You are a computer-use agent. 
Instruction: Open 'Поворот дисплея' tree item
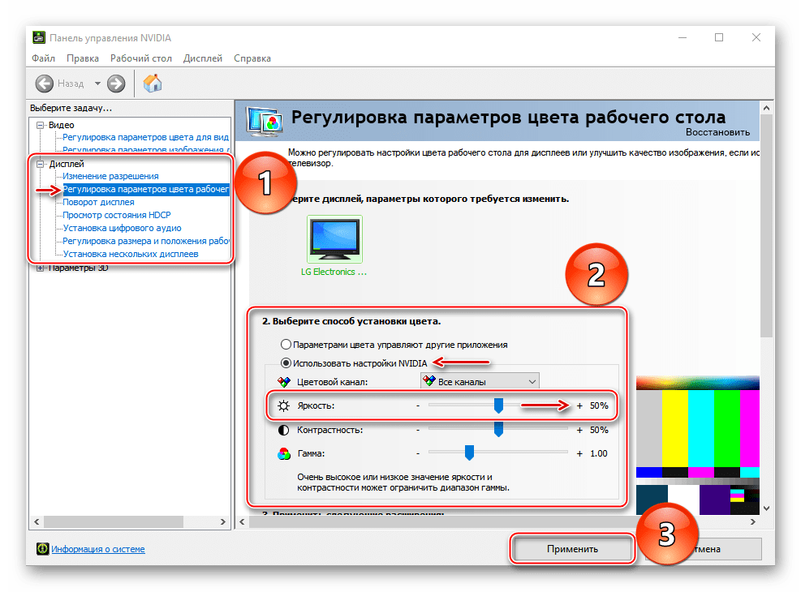tap(98, 202)
